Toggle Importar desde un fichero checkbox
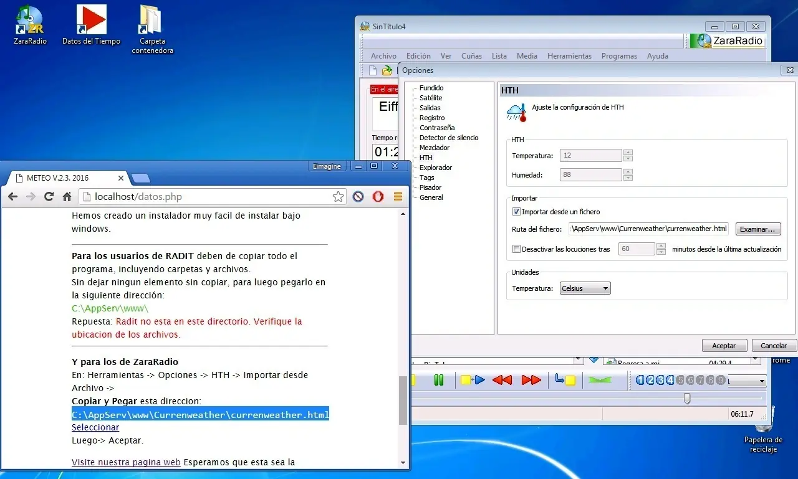Image resolution: width=798 pixels, height=479 pixels. (x=516, y=212)
